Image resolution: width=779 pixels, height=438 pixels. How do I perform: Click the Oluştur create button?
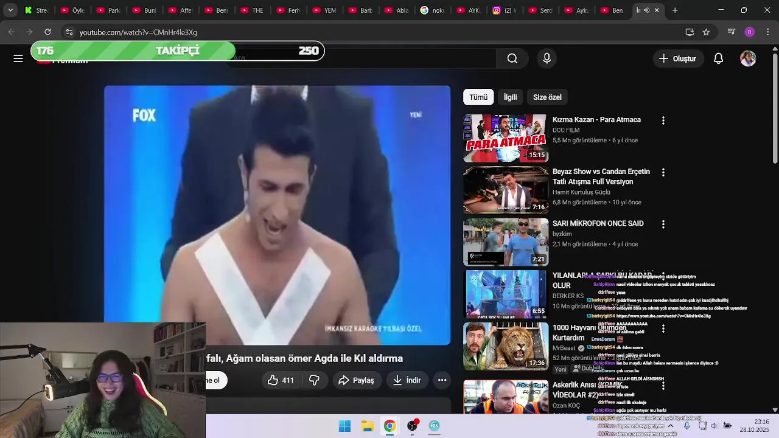(x=677, y=58)
